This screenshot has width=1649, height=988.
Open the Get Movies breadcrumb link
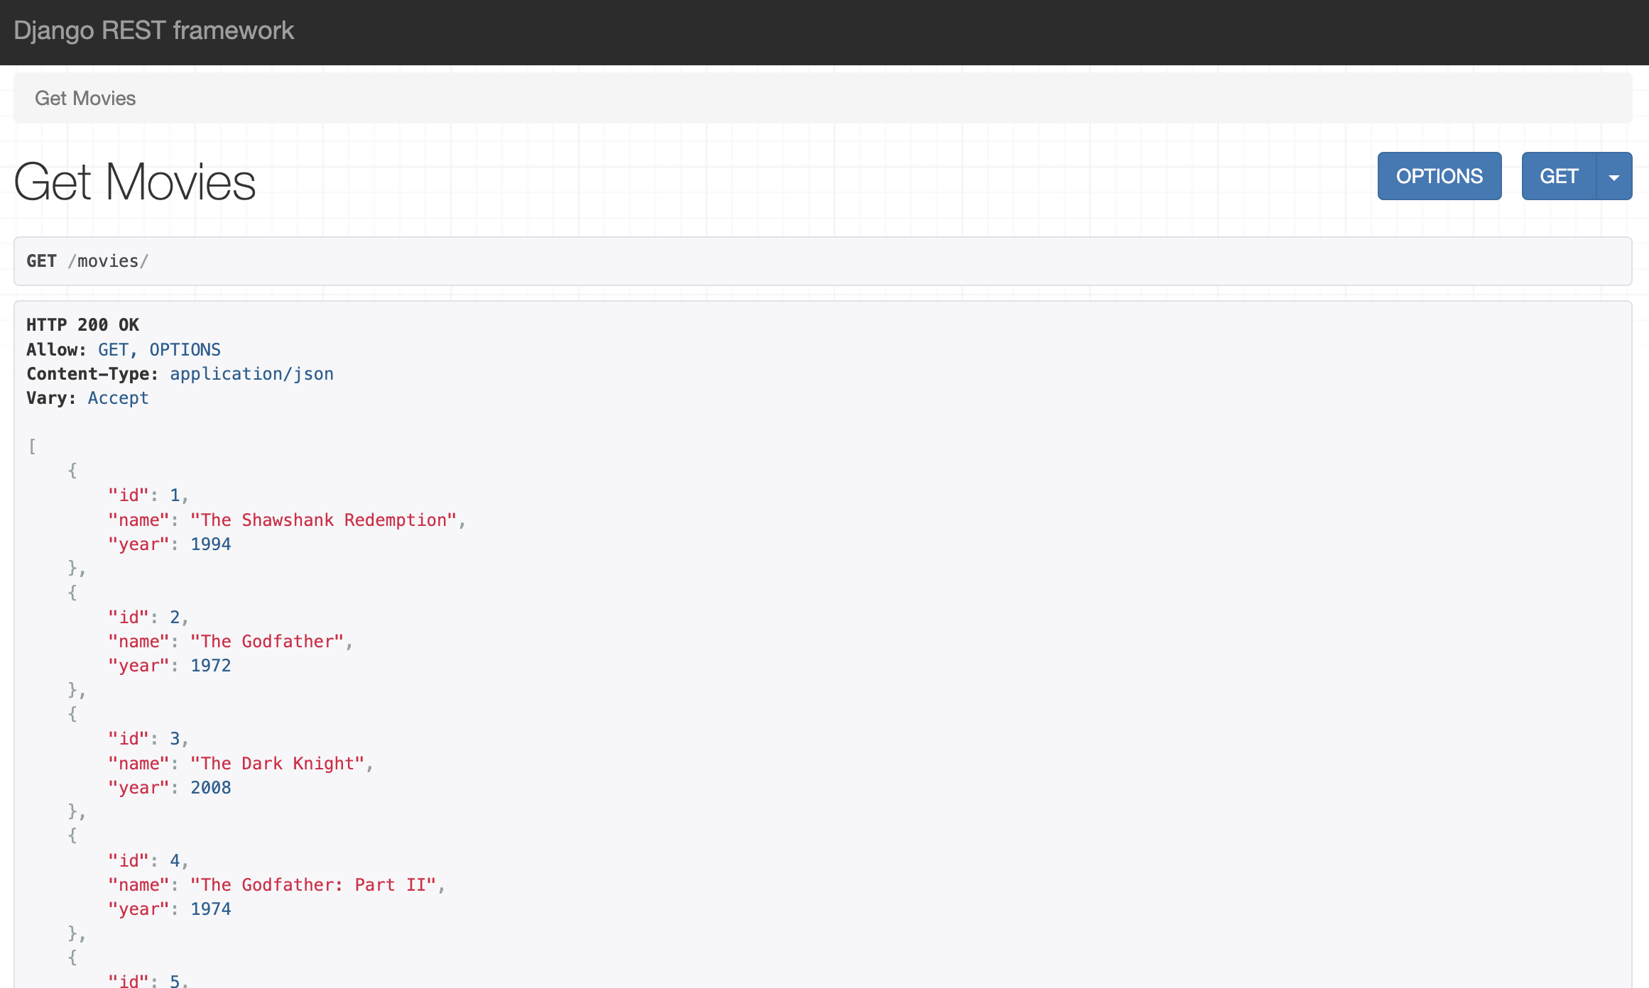coord(85,98)
